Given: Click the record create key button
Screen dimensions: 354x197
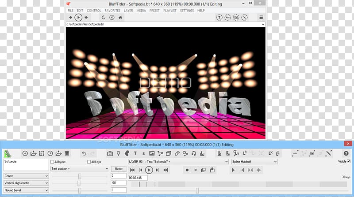Looking at the screenshot, I should pos(187,170).
